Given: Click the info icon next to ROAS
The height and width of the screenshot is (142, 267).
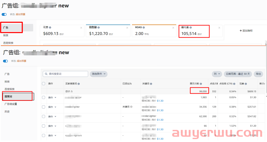Looking at the screenshot, I should coord(144,27).
